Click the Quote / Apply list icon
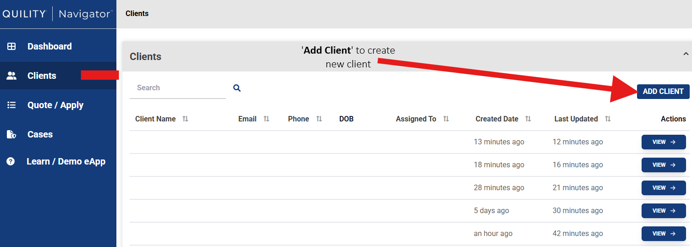The image size is (692, 247). [11, 105]
